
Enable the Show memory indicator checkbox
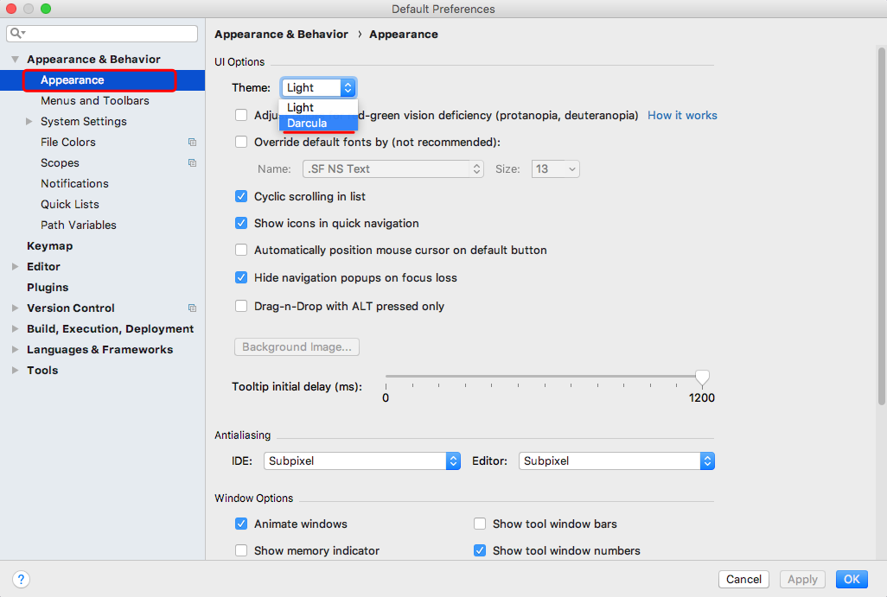point(241,550)
